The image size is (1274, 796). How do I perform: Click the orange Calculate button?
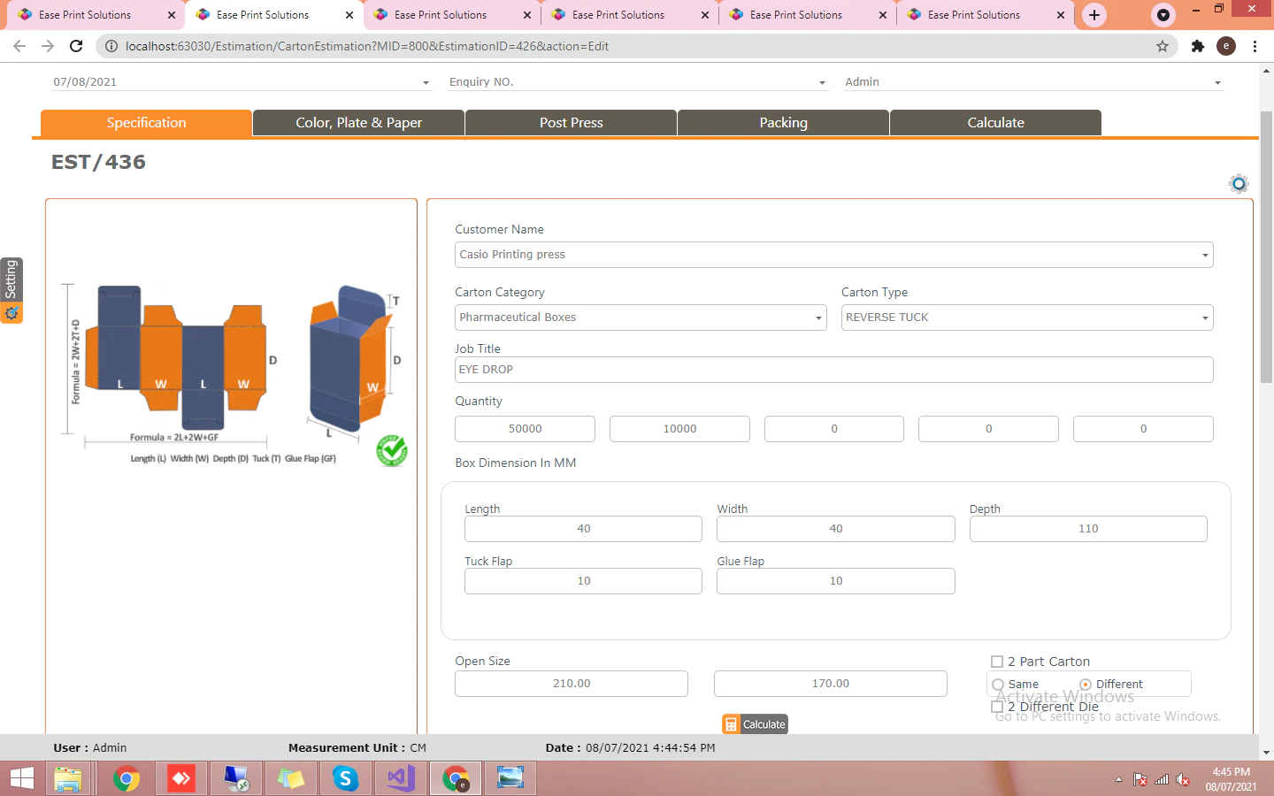(x=755, y=724)
